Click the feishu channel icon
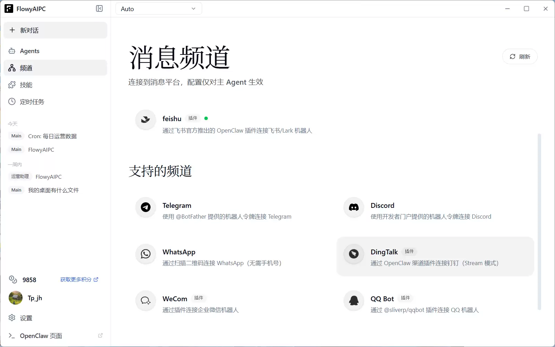The image size is (555, 347). point(146,120)
